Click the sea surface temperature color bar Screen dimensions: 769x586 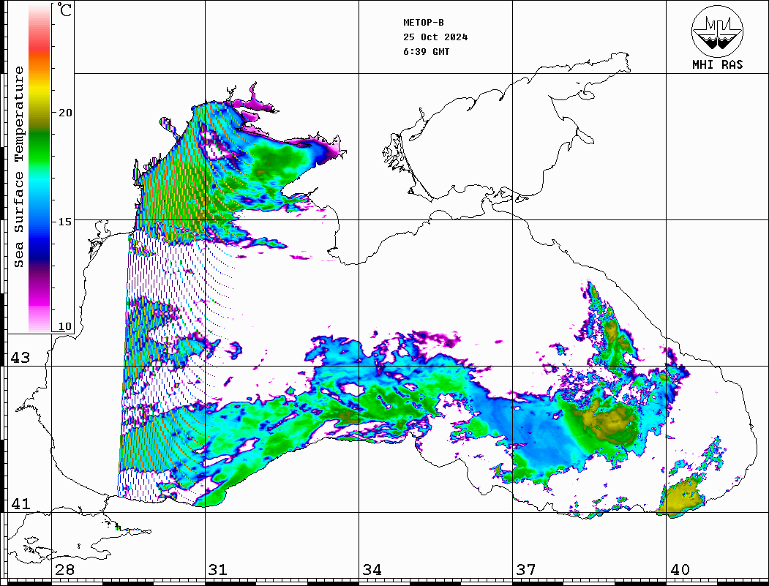pyautogui.click(x=40, y=168)
